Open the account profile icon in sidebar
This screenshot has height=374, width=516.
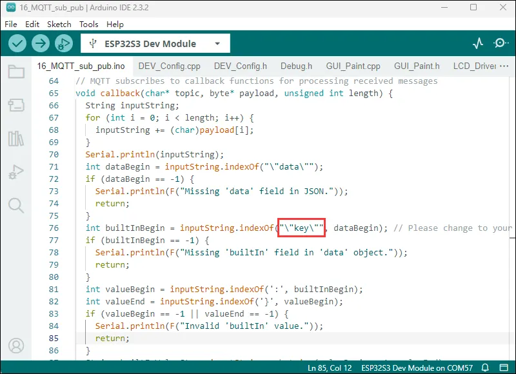[x=16, y=346]
